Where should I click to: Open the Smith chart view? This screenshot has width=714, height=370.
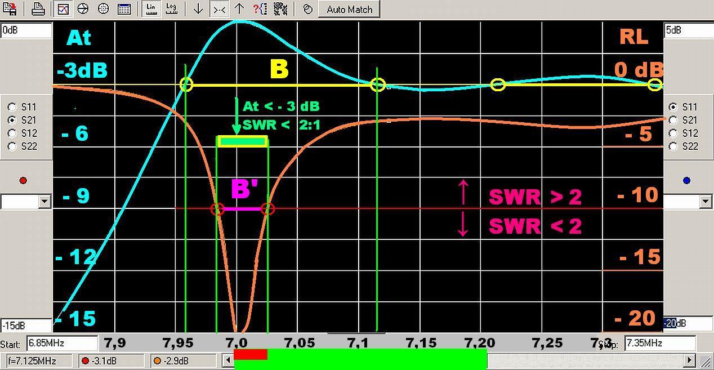(x=83, y=9)
